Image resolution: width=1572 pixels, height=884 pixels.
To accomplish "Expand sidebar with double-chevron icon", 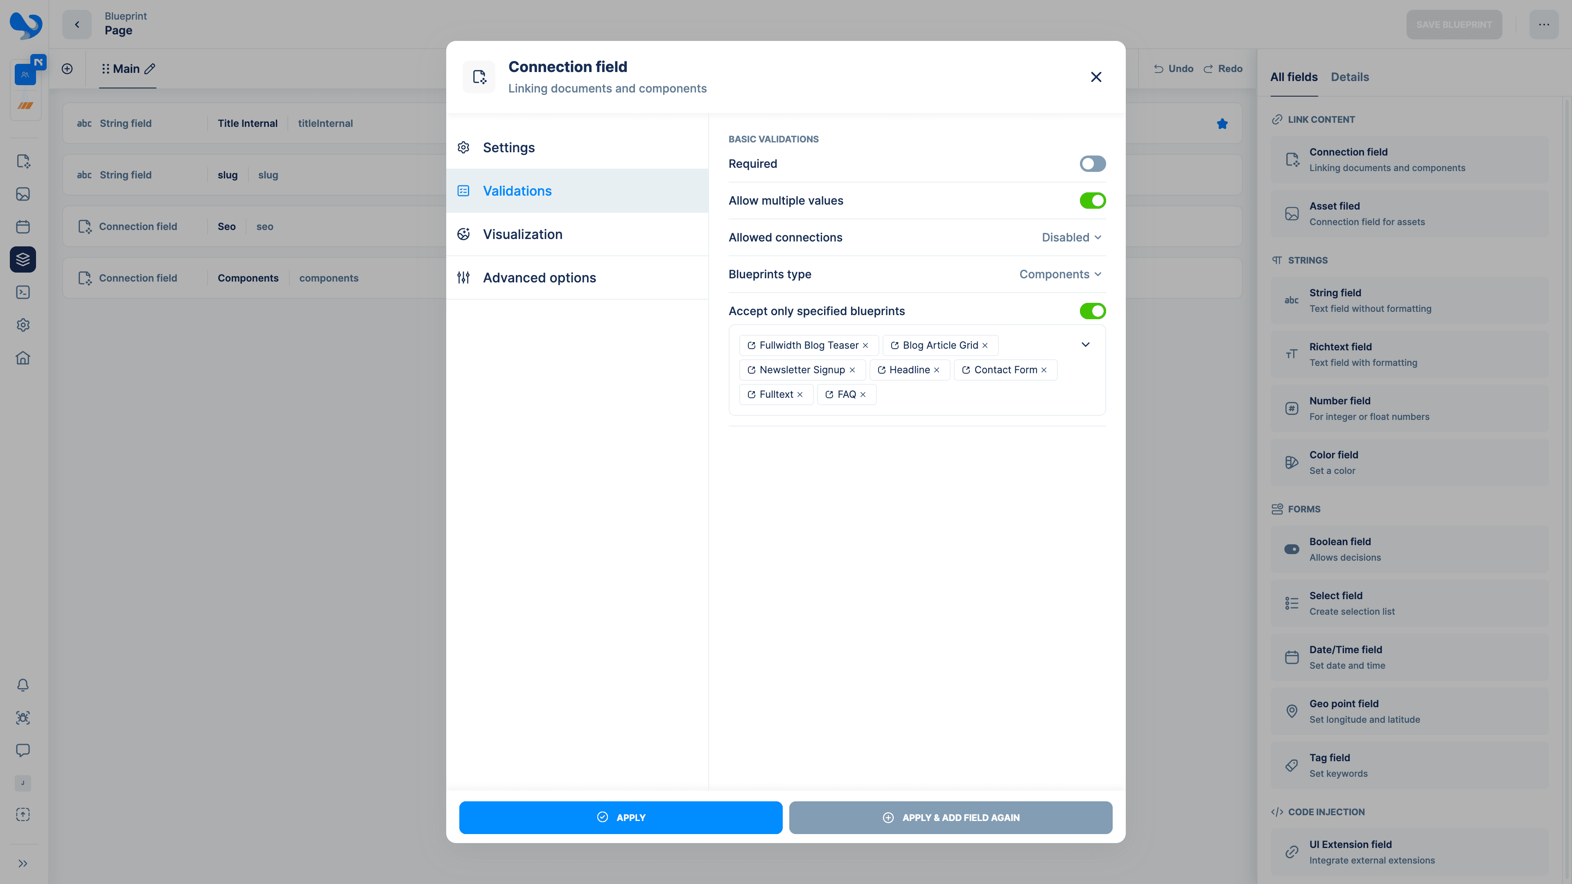I will [x=23, y=863].
